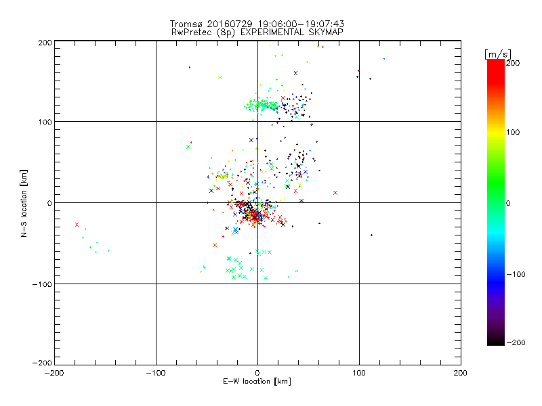Click the colorbar tick label "100"
This screenshot has height=406, width=542.
513,132
